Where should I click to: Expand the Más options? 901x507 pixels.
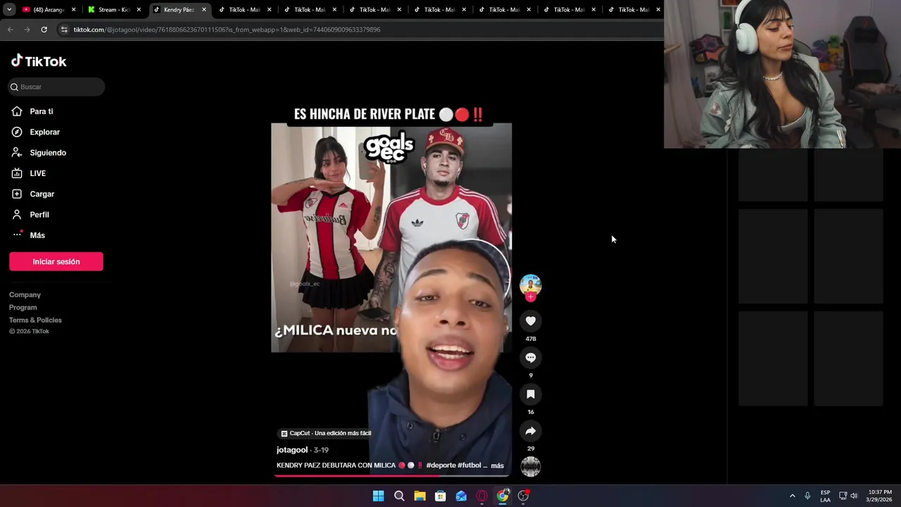pos(37,235)
